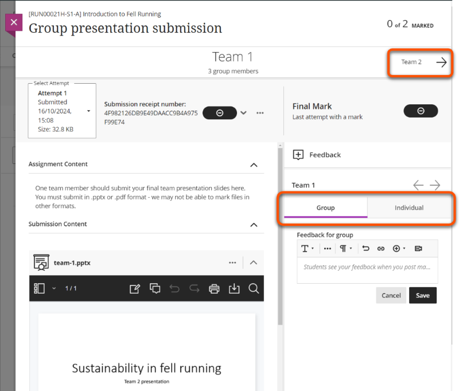Cancel the group feedback entry
This screenshot has width=459, height=391.
click(391, 295)
